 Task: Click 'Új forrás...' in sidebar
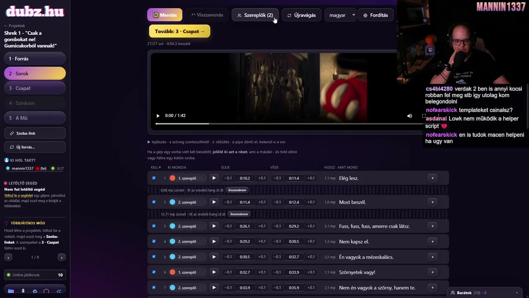point(35,147)
